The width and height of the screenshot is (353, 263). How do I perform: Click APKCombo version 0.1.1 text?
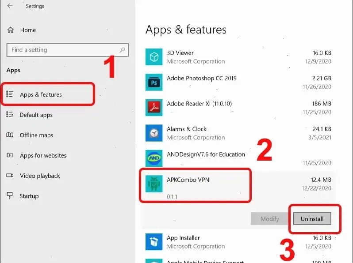(x=172, y=197)
